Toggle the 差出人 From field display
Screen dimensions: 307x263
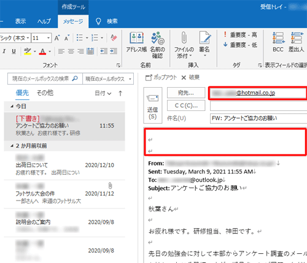tap(297, 42)
